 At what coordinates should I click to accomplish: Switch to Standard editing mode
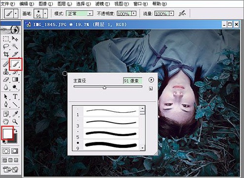6,151
